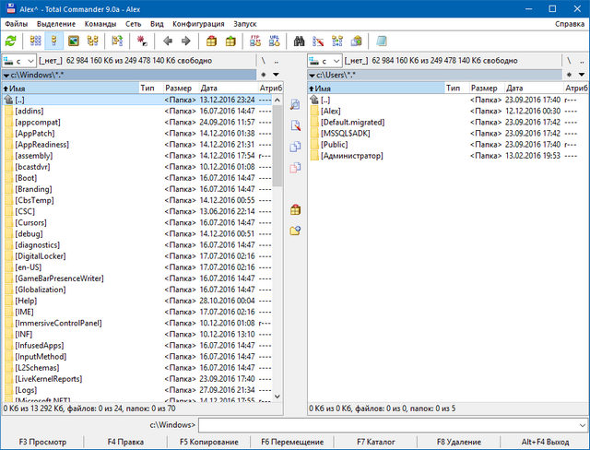Click the FTP connect toolbar icon

click(x=255, y=41)
